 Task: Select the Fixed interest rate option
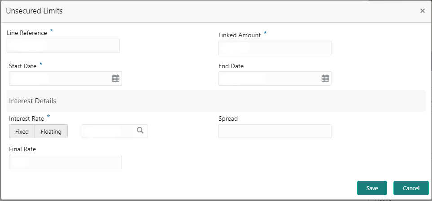coord(22,131)
